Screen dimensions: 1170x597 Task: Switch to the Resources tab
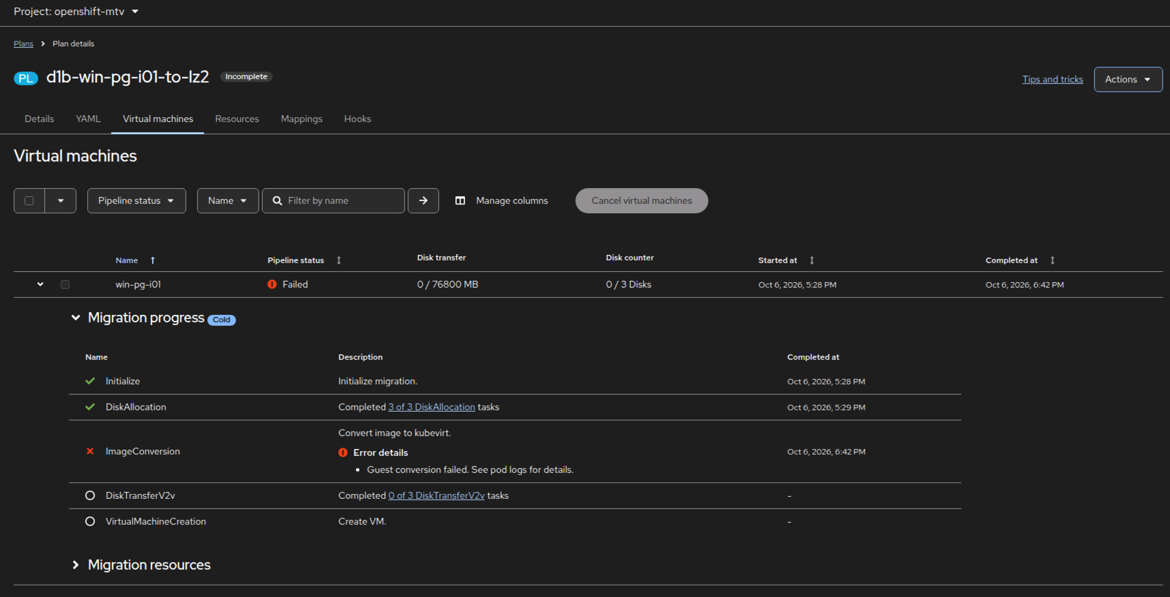237,119
